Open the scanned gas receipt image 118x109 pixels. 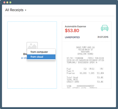[86, 65]
